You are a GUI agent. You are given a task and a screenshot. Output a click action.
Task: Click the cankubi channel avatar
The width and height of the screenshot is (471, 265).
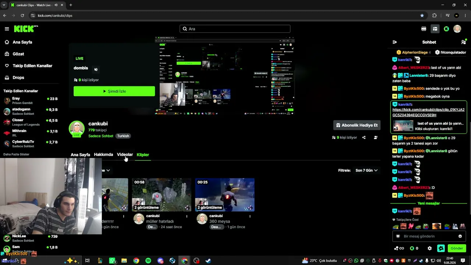77,128
